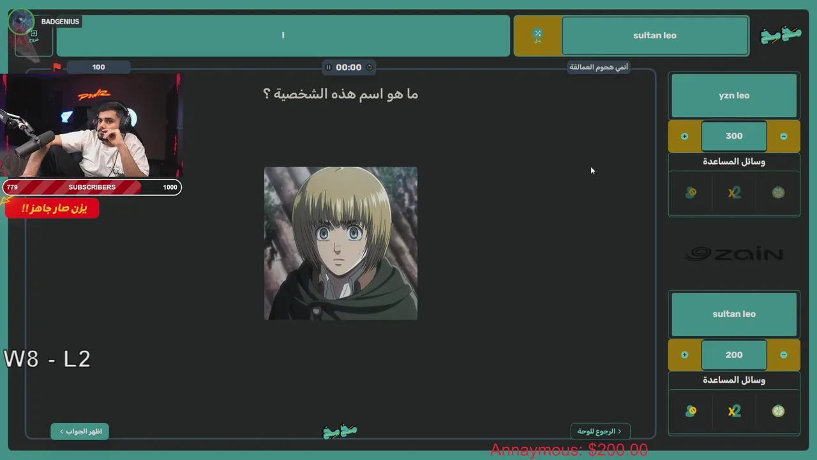Click the red يزن صار جاهز banner
Screen dimensions: 817x460
point(52,208)
